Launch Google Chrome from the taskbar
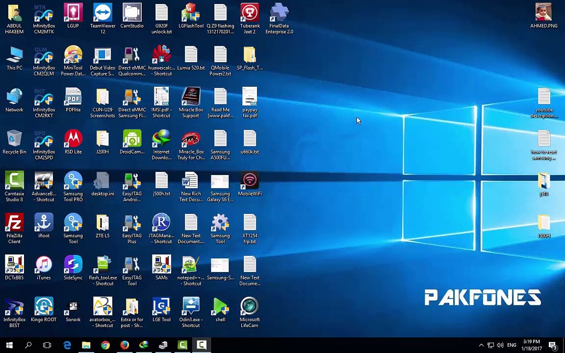This screenshot has height=353, width=565. [105, 345]
